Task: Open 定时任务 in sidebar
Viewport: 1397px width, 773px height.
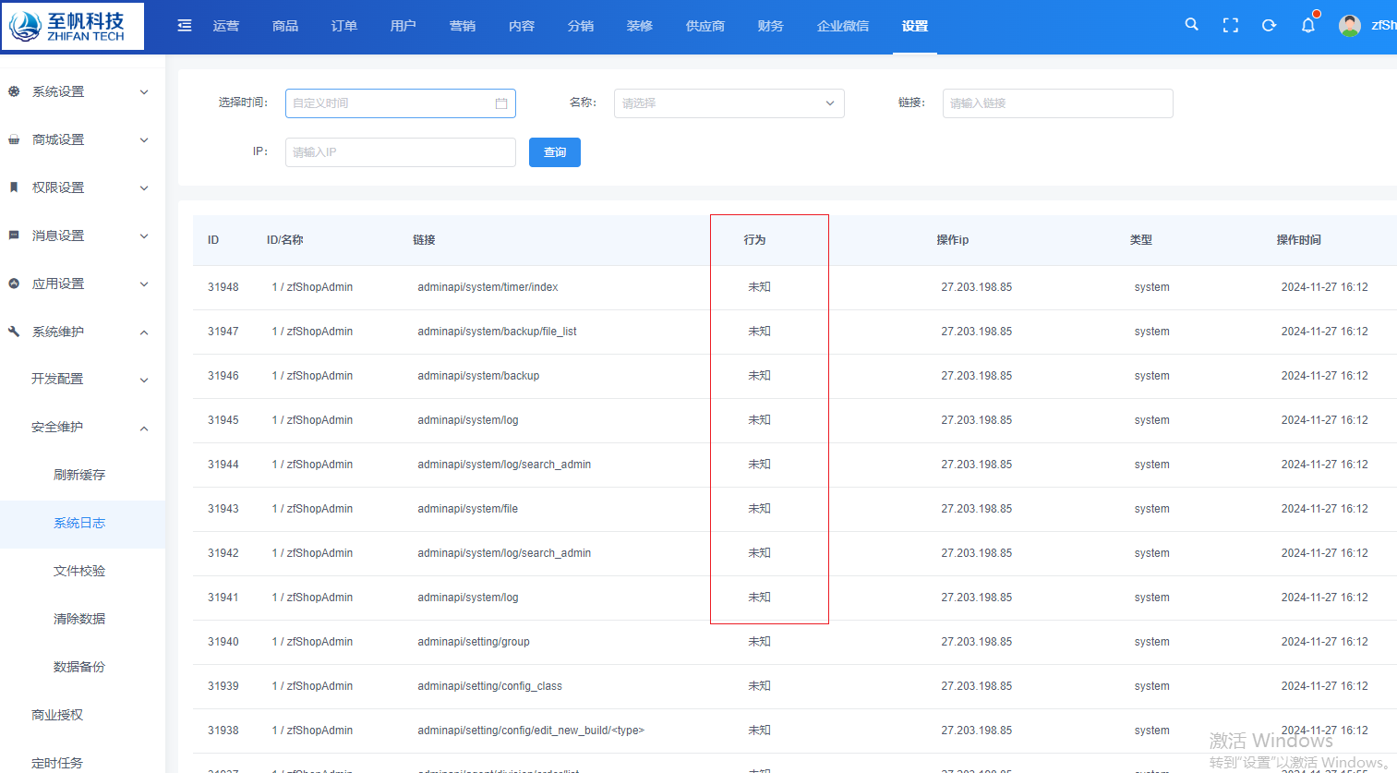Action: click(57, 763)
